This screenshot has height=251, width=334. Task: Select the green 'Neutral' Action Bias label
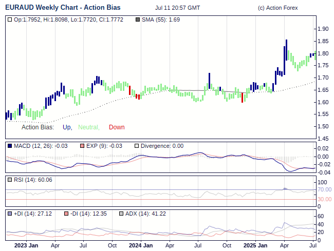(88, 127)
